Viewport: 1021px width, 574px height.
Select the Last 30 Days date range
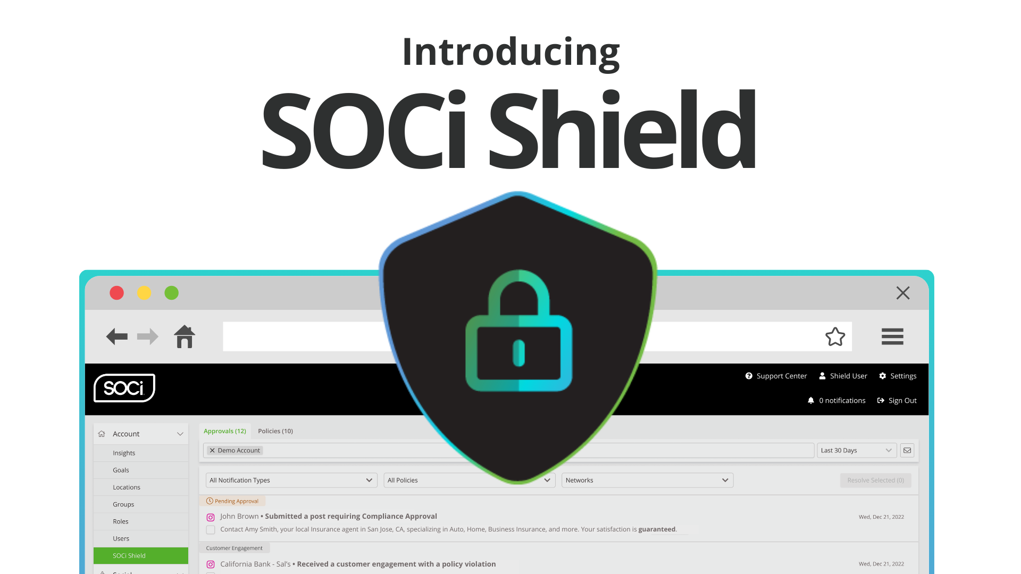[856, 450]
